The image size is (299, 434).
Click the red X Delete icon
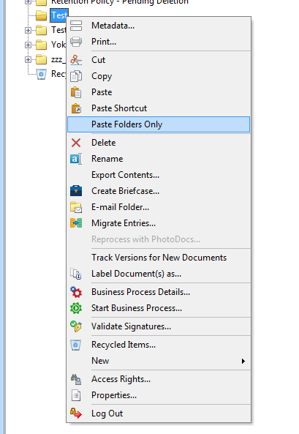click(76, 143)
